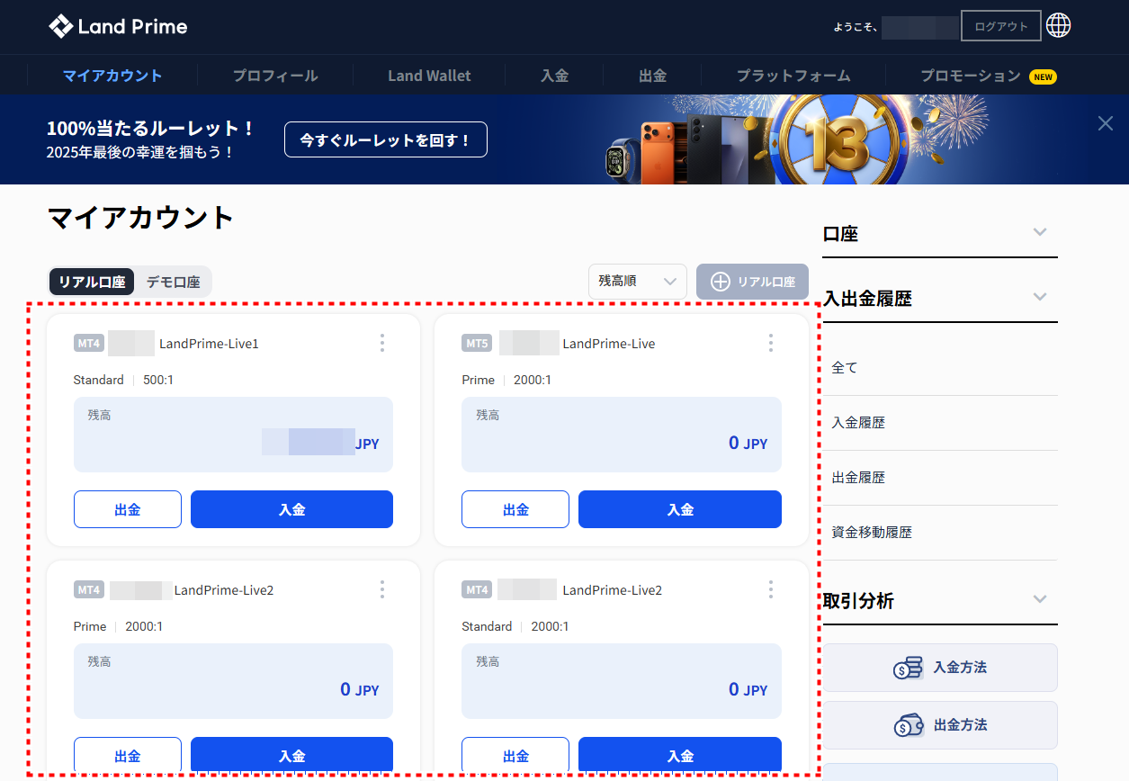Click the MT4 badge on LandPrime-Live1 card
The height and width of the screenshot is (781, 1129).
[x=88, y=343]
